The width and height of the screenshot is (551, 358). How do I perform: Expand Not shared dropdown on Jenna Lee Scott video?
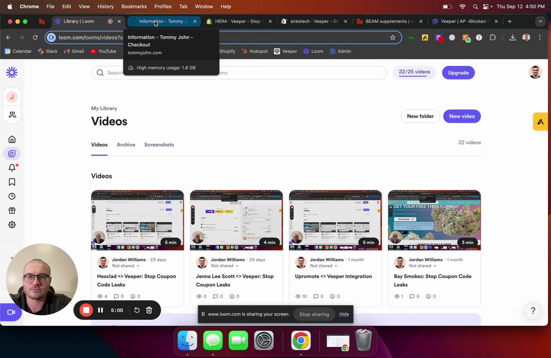coord(225,266)
